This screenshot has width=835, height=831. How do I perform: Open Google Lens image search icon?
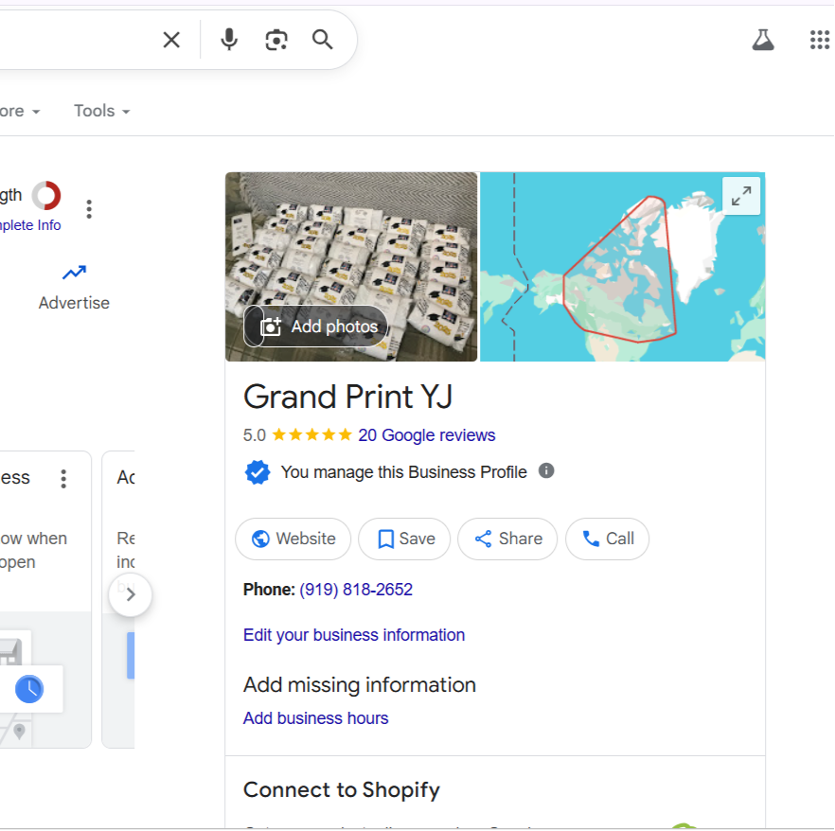pyautogui.click(x=276, y=40)
